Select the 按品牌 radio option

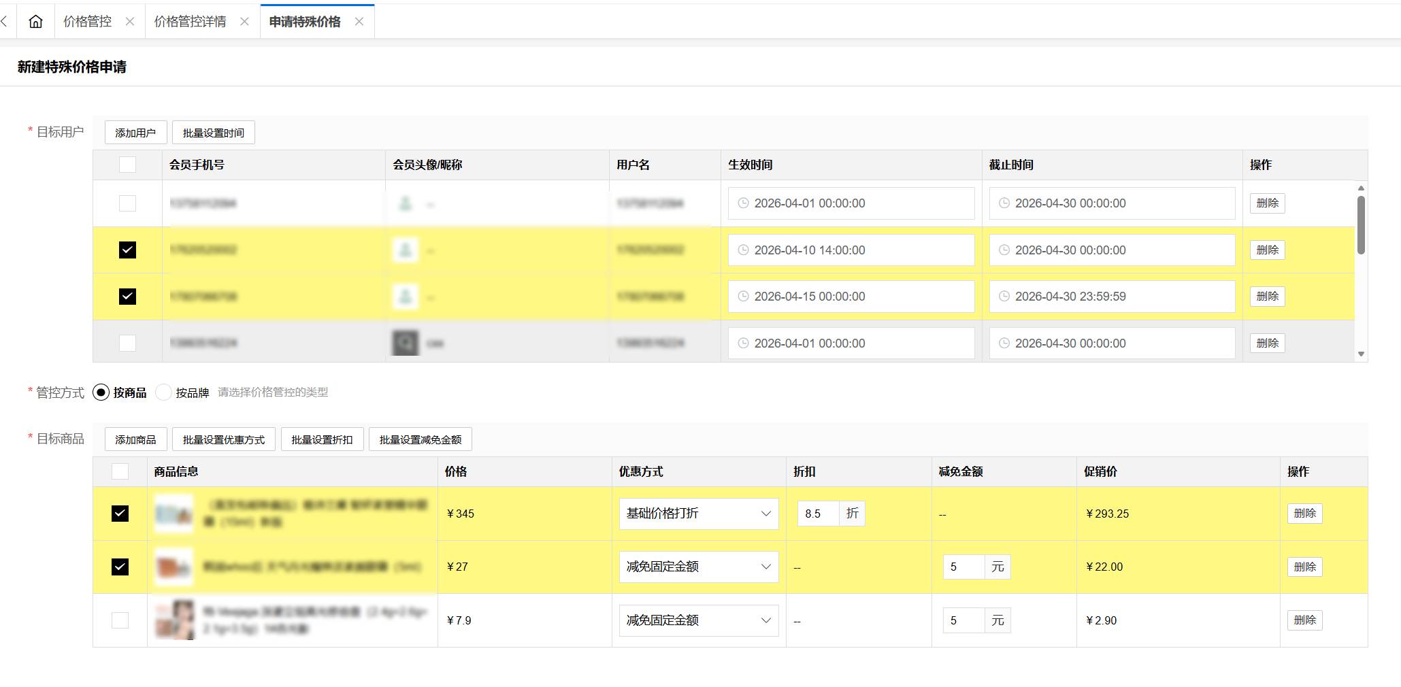pyautogui.click(x=163, y=392)
